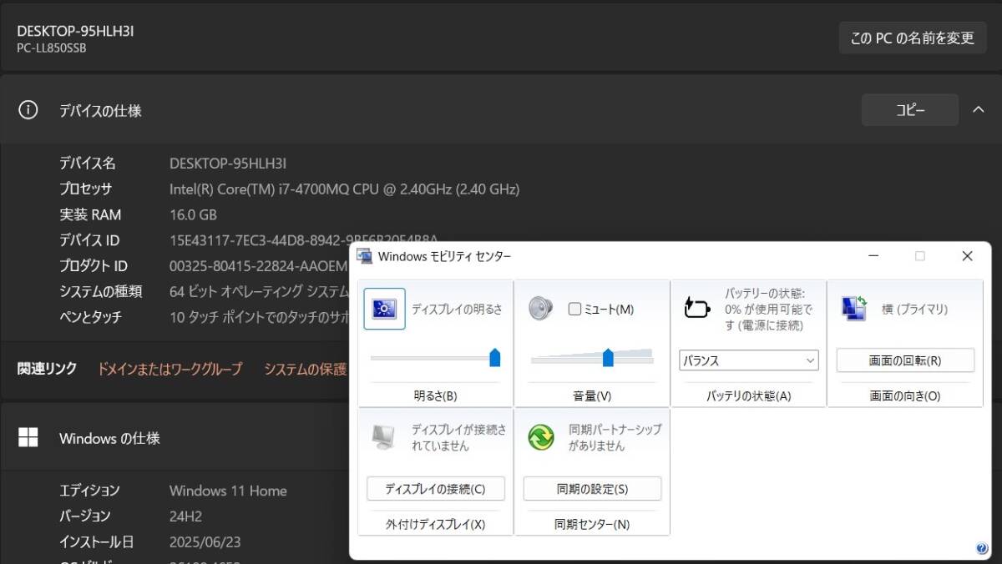Click the product ID value 00325-80415-22824-AAOEM
This screenshot has height=564, width=1002.
258,267
